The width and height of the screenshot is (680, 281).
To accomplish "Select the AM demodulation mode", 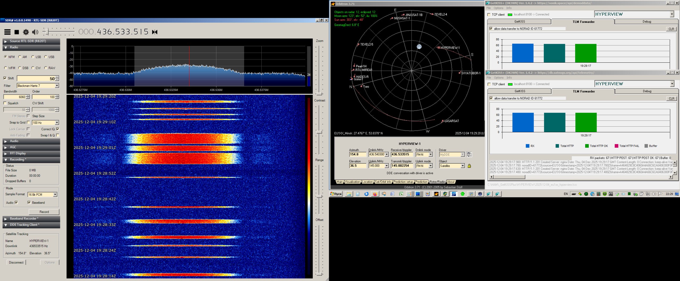I will (x=20, y=57).
